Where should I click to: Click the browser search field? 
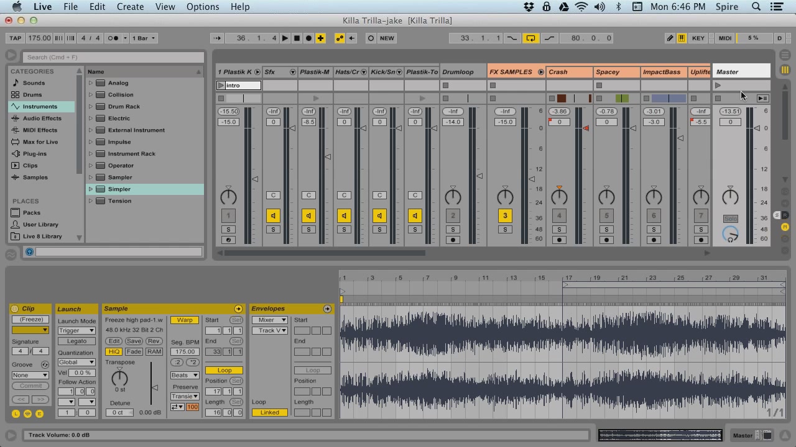tap(114, 57)
